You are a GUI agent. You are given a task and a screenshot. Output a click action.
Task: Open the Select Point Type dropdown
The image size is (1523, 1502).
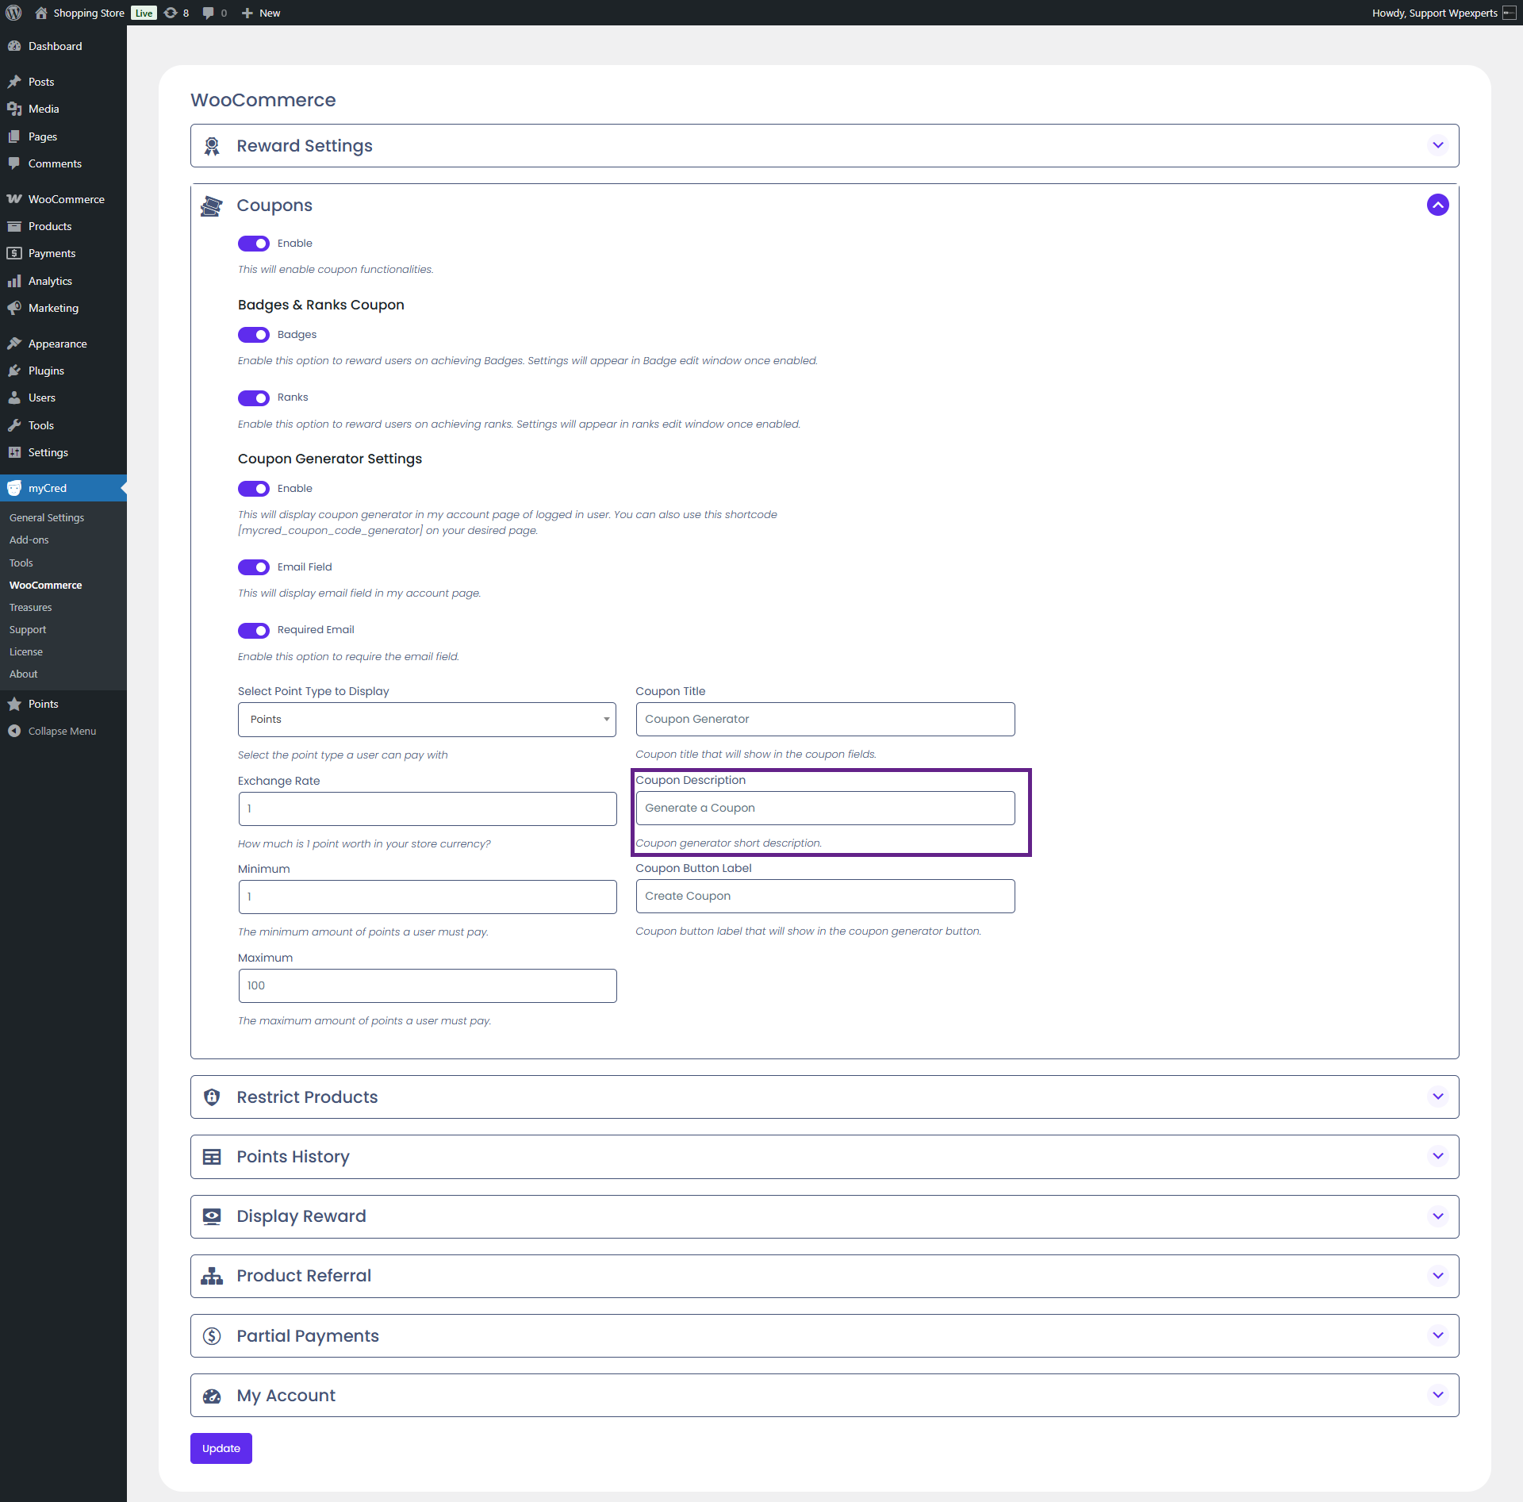pyautogui.click(x=427, y=720)
